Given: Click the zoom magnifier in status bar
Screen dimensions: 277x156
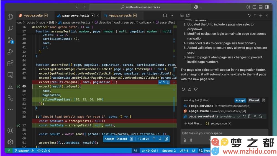Looking at the screenshot, I should click(136, 151).
